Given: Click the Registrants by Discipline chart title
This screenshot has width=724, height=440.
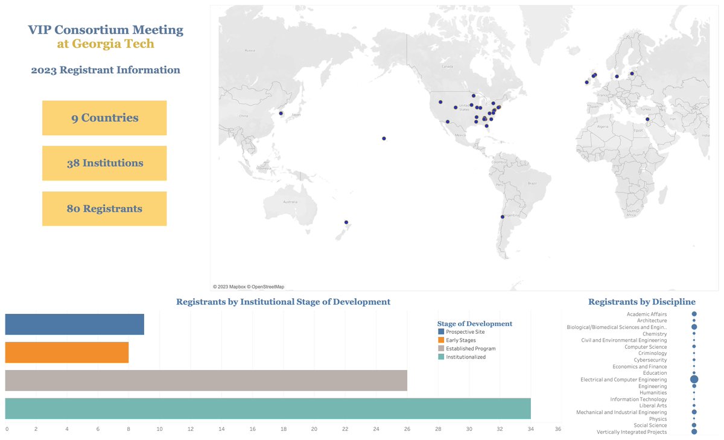Looking at the screenshot, I should point(641,301).
